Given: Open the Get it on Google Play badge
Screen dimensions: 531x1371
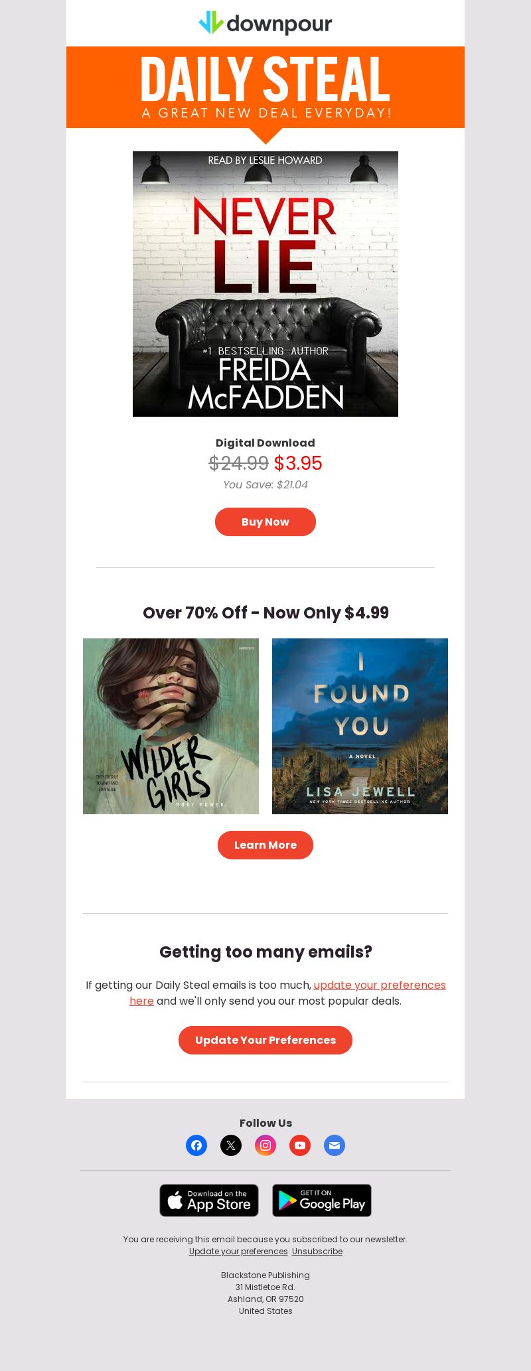Looking at the screenshot, I should click(x=322, y=1200).
